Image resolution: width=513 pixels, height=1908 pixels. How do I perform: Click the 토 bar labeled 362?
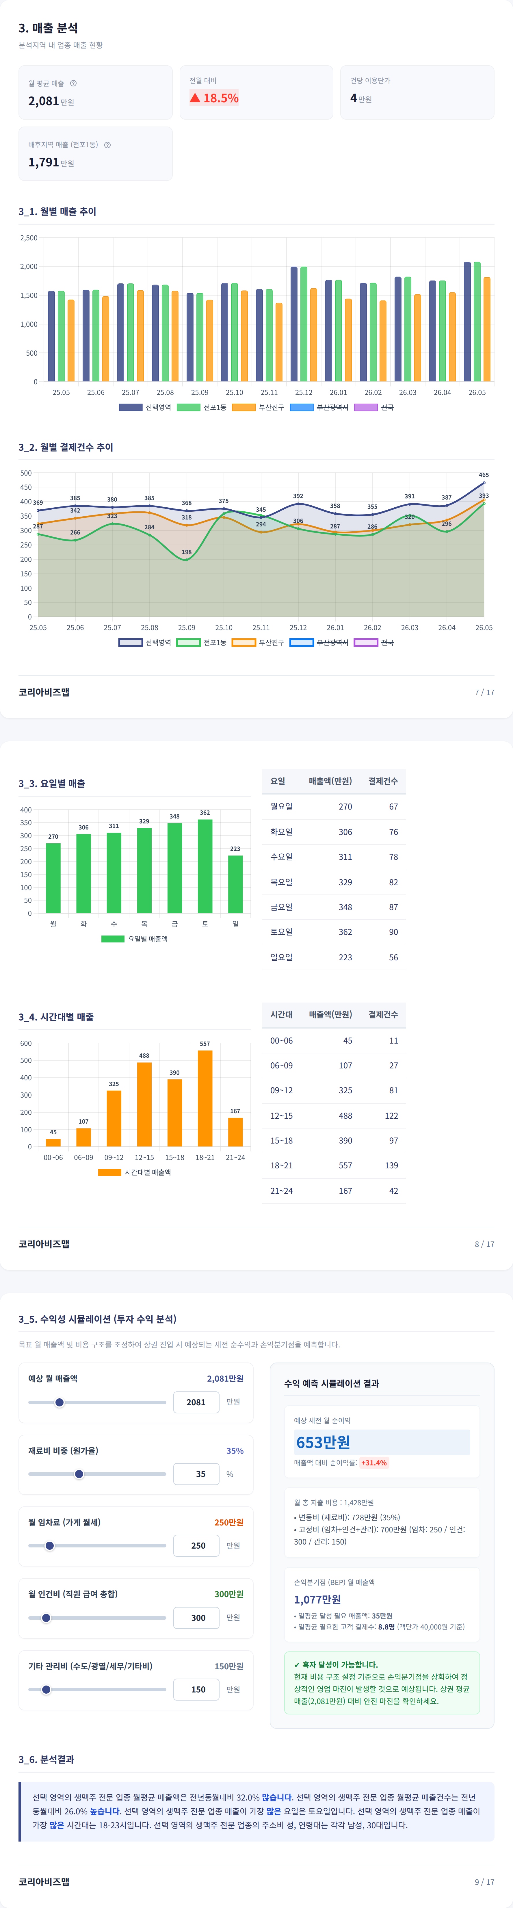click(205, 866)
